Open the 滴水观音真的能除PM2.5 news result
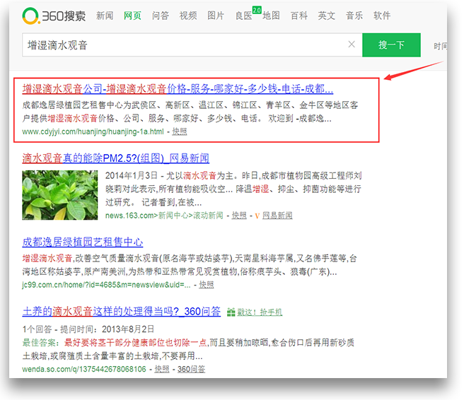 click(x=115, y=158)
